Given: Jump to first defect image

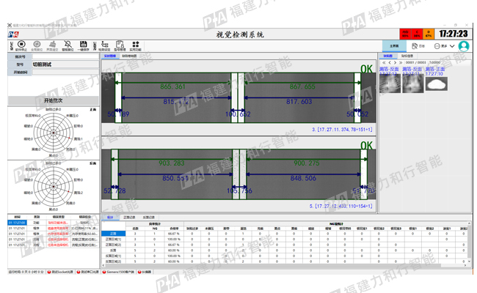Looking at the screenshot, I should (385, 63).
